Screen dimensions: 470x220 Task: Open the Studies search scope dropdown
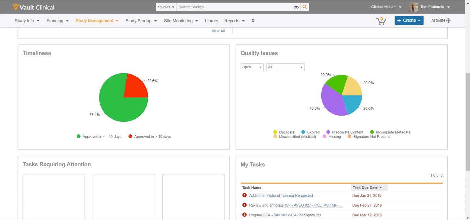coord(166,7)
